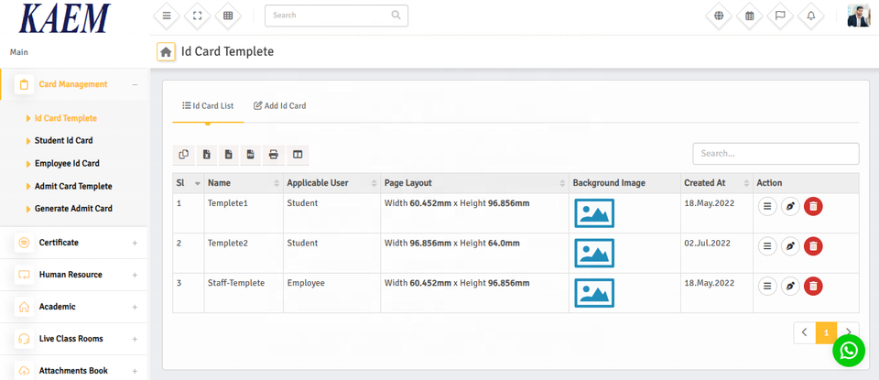Delete the Templete1 row
Viewport: 879px width, 380px height.
tap(813, 207)
